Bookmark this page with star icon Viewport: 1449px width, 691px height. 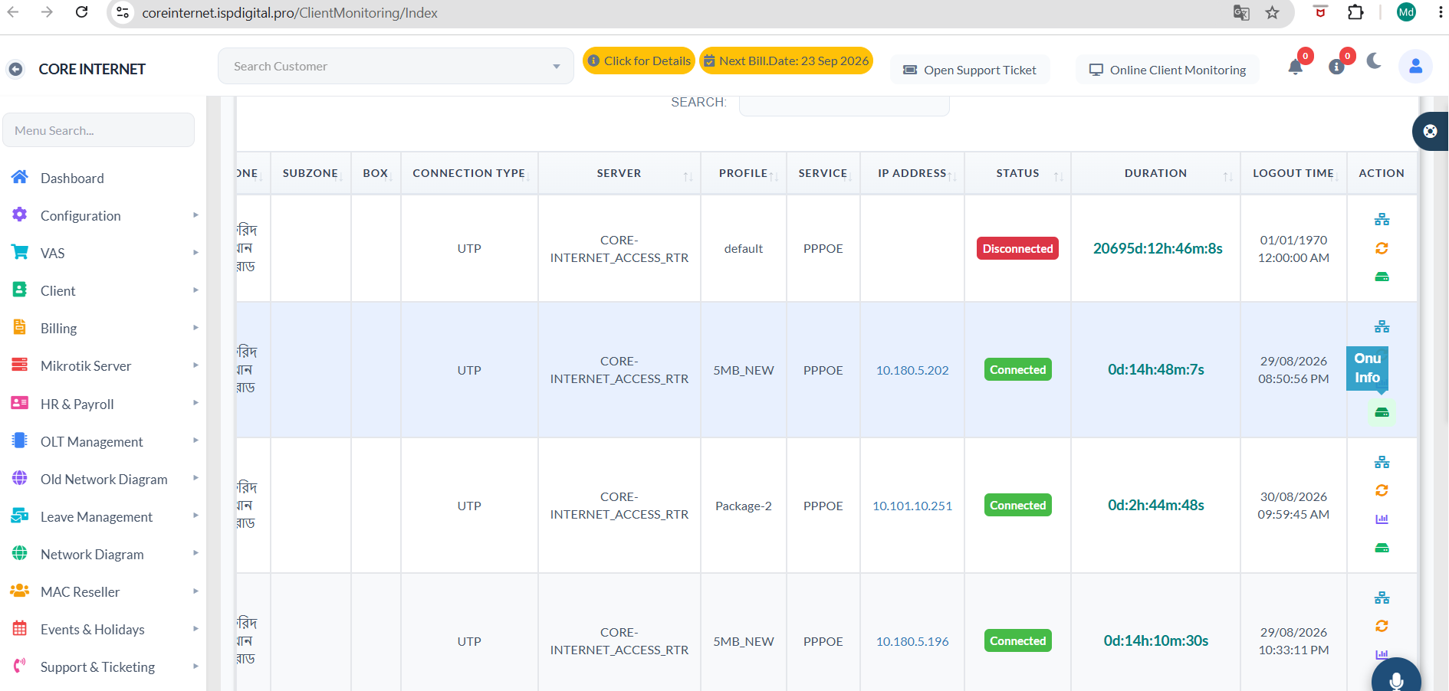tap(1272, 13)
